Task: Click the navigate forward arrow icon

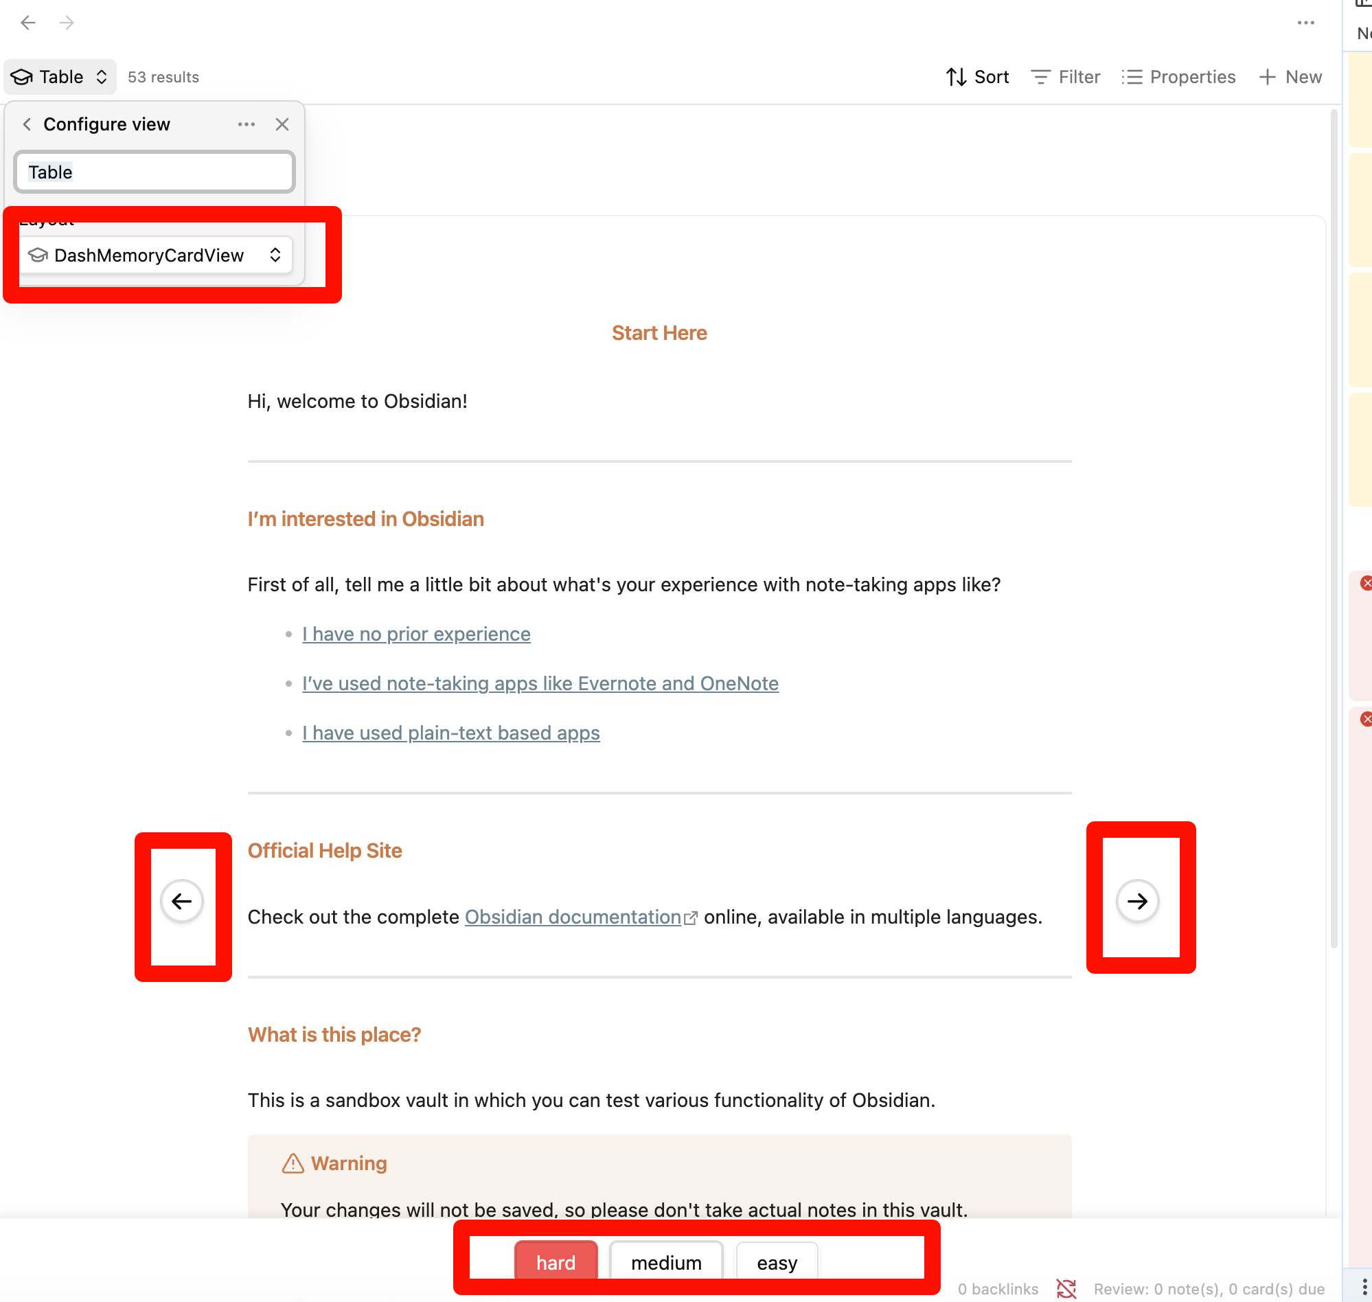Action: point(67,23)
